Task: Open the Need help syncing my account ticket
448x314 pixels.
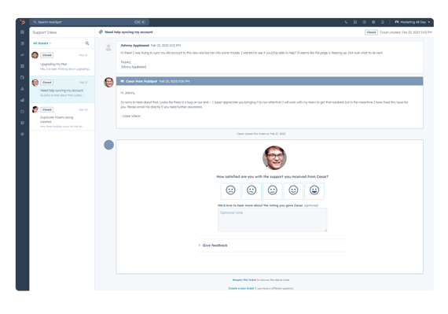Action: pos(62,89)
